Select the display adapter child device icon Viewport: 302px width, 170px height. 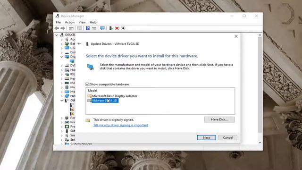click(72, 61)
